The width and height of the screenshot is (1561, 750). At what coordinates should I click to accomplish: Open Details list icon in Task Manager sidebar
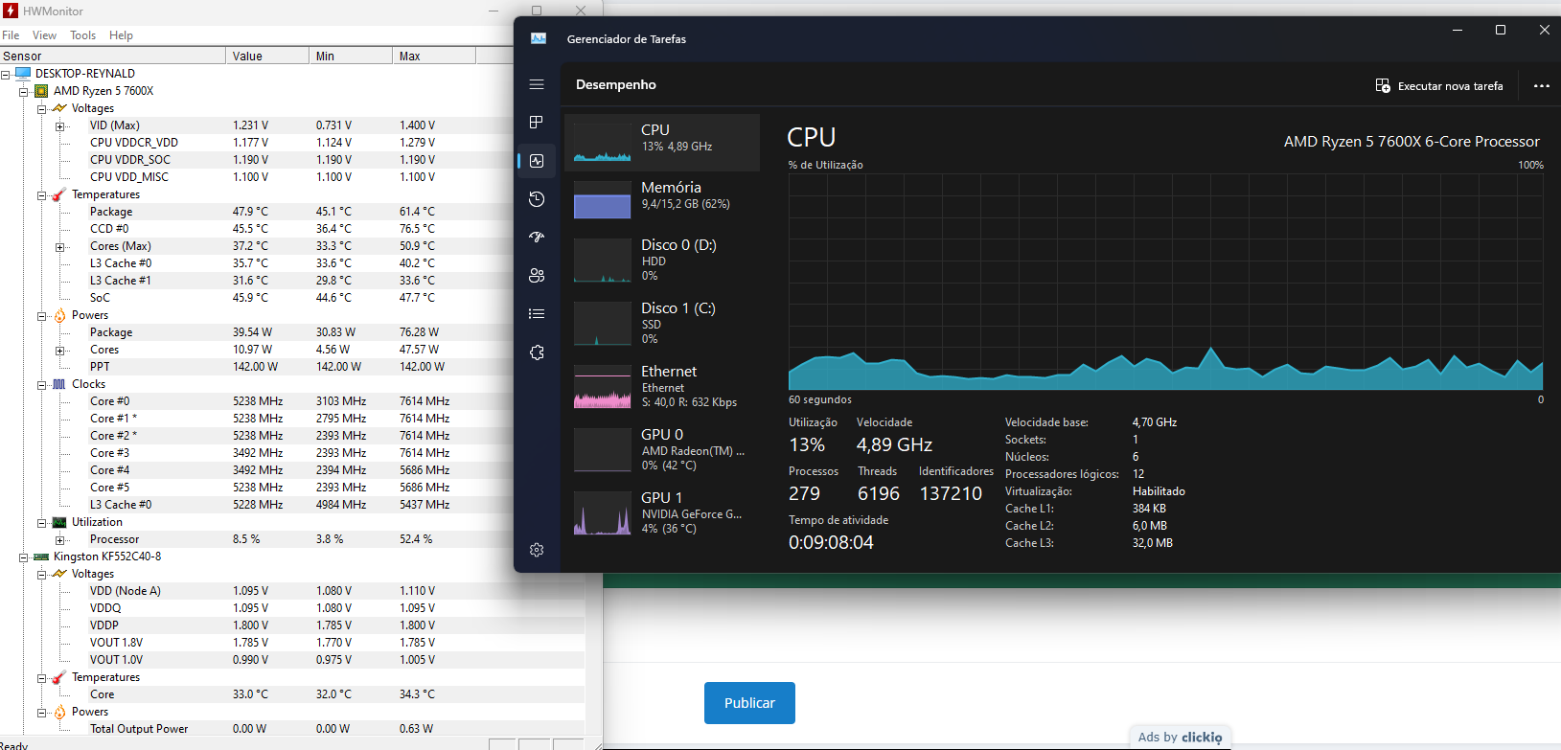[537, 313]
